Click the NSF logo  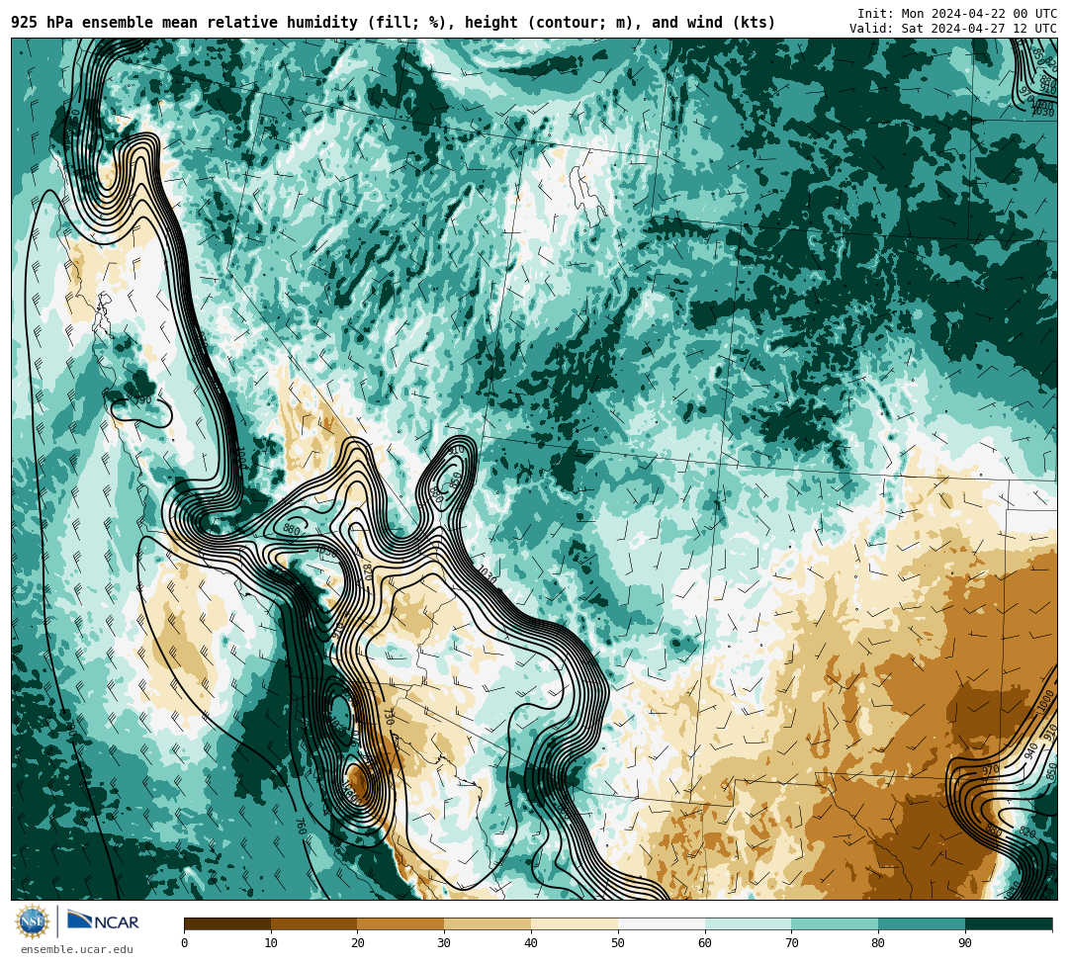point(34,922)
